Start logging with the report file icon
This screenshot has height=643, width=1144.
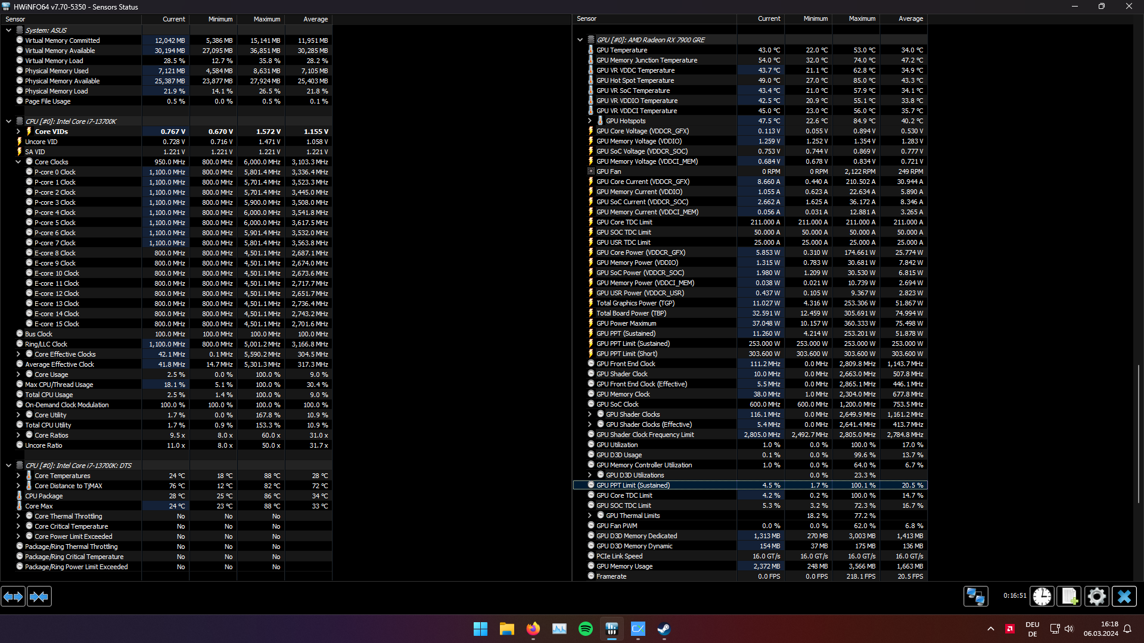pos(1069,596)
